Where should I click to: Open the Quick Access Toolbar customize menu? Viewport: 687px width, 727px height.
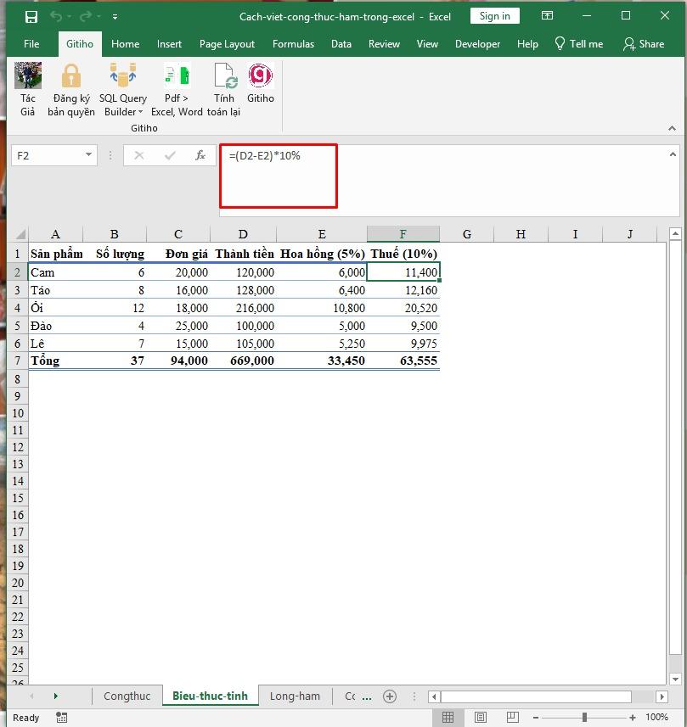click(115, 15)
